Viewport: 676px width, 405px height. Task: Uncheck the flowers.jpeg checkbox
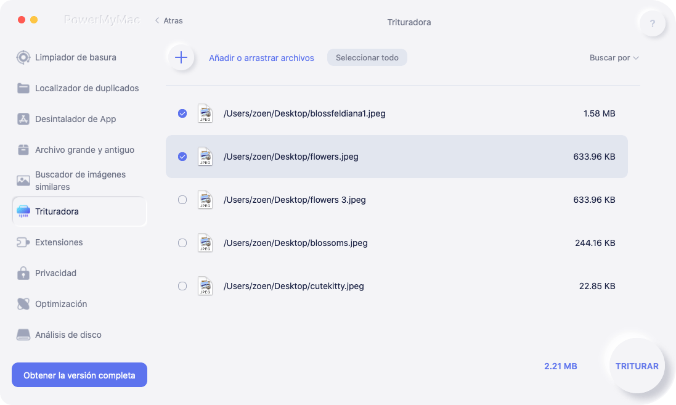182,157
